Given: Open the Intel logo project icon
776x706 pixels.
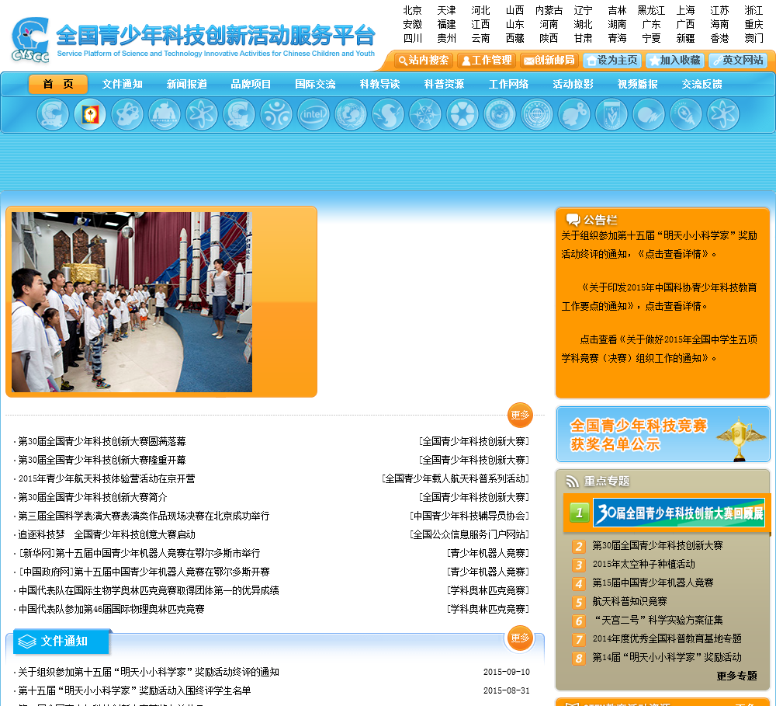Looking at the screenshot, I should pos(314,114).
